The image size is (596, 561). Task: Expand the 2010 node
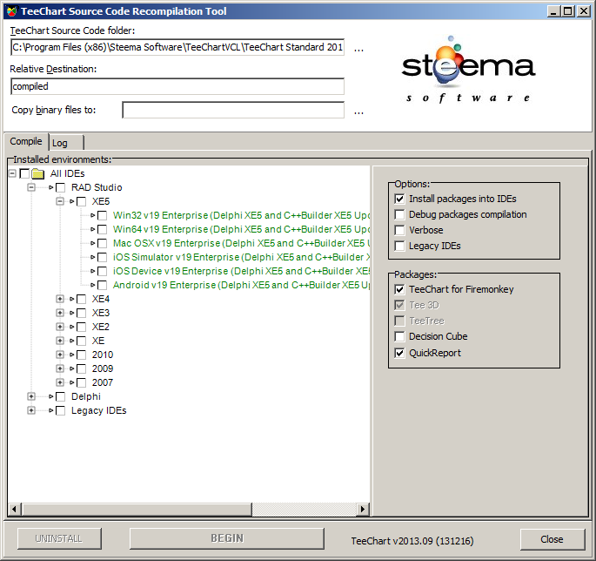60,355
